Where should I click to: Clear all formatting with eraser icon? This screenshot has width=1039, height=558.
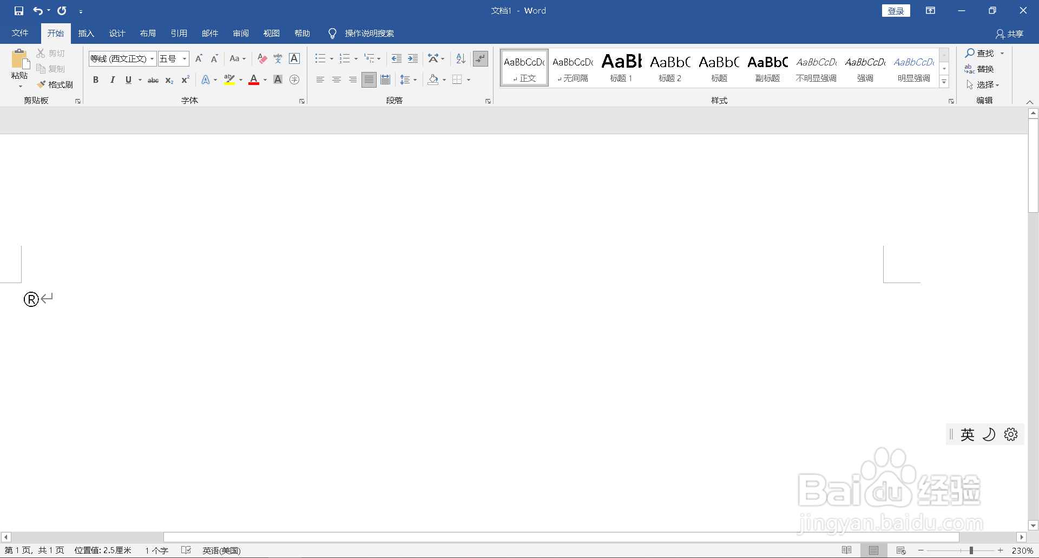[262, 58]
